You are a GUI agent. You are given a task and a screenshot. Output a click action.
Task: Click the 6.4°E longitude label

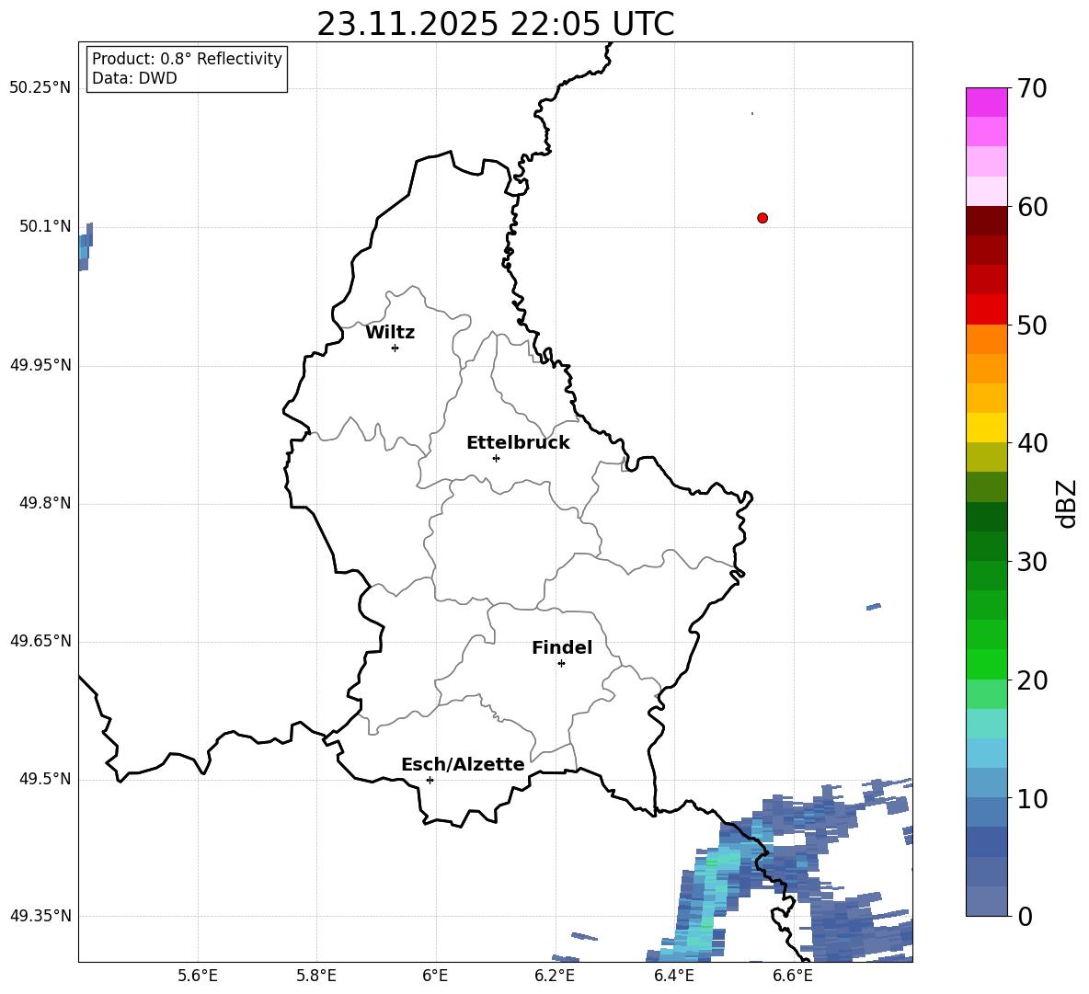tap(673, 976)
